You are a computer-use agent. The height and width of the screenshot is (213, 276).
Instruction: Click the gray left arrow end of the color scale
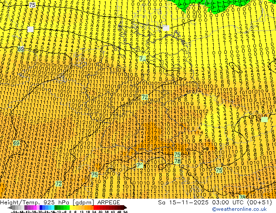(x=10, y=207)
